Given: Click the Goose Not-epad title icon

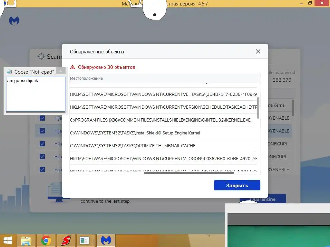Looking at the screenshot, I should click(9, 72).
